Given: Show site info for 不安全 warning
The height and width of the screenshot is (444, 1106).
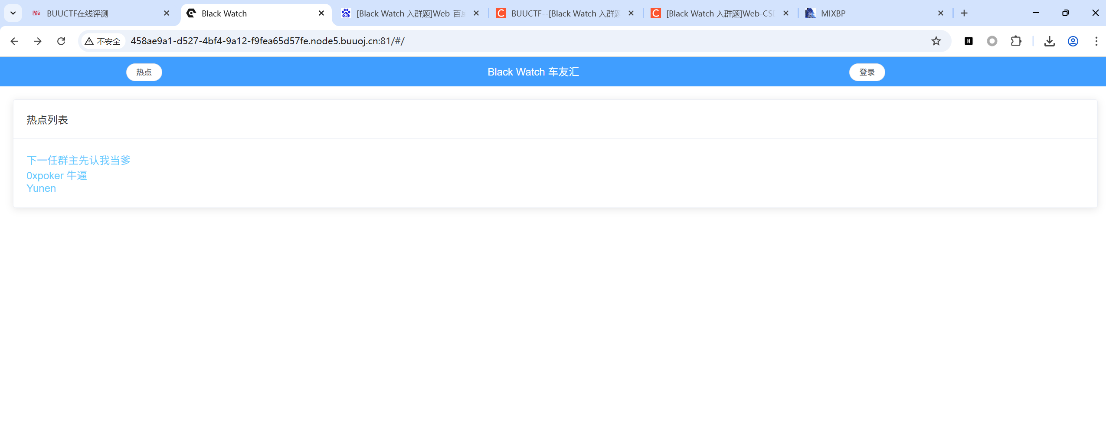Looking at the screenshot, I should coord(103,41).
